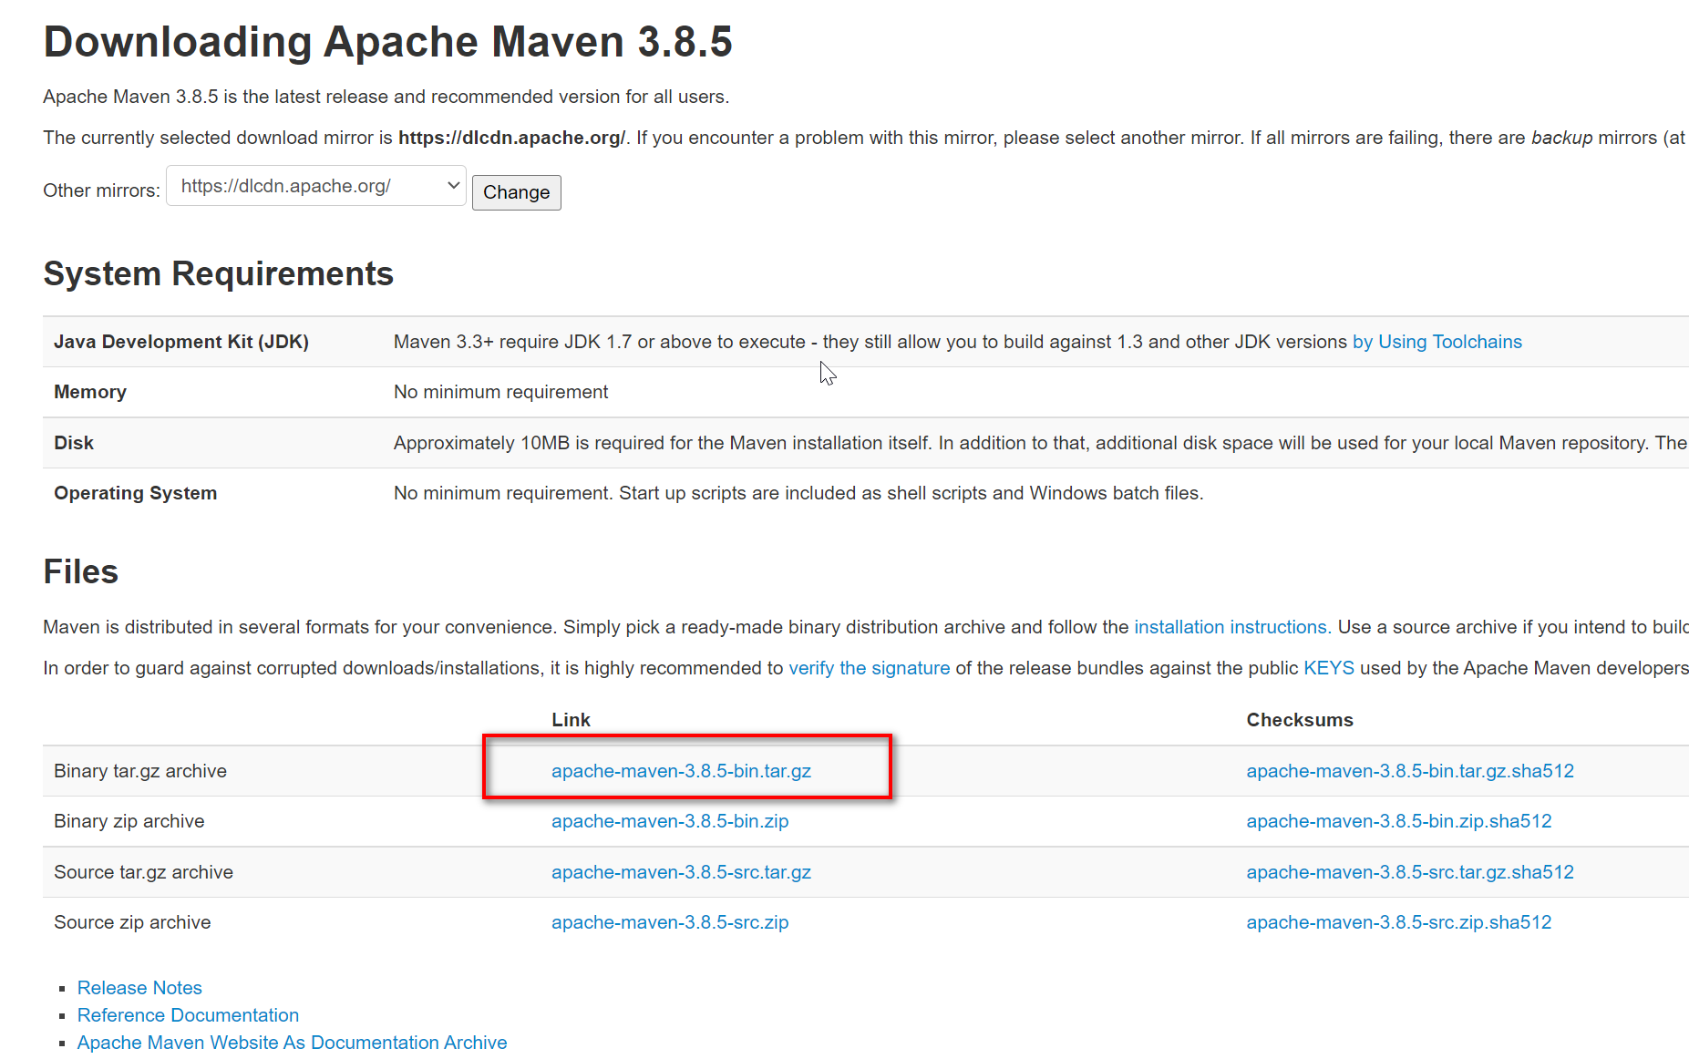Open the public KEYS link

point(1328,668)
